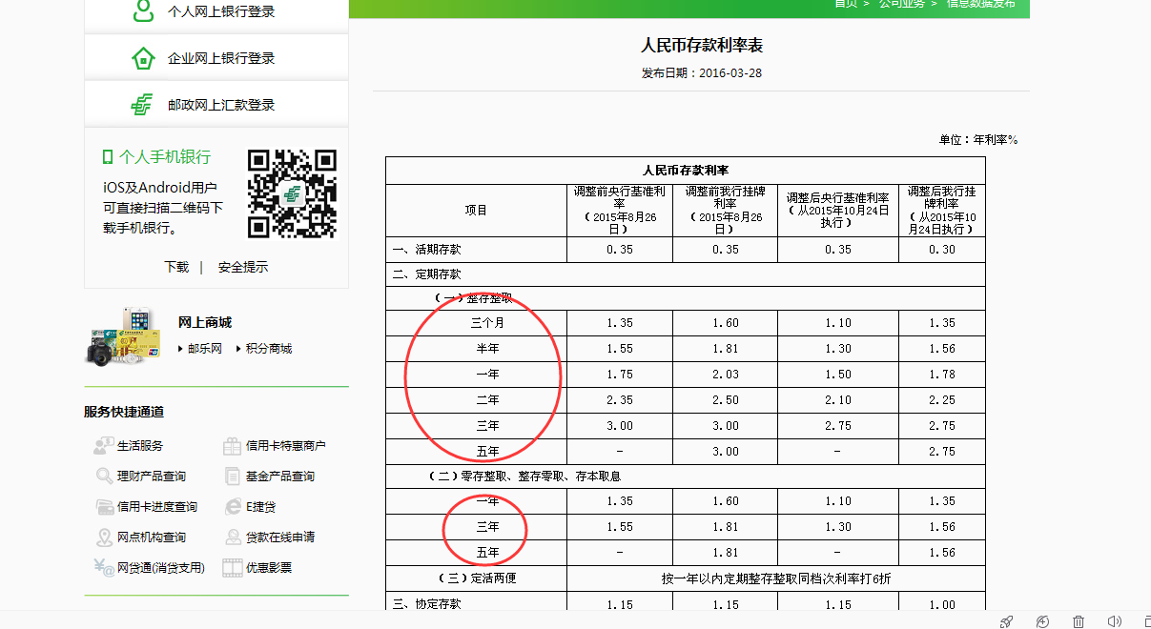The image size is (1151, 629).
Task: Open the 邮乐网 link
Action: coord(204,349)
